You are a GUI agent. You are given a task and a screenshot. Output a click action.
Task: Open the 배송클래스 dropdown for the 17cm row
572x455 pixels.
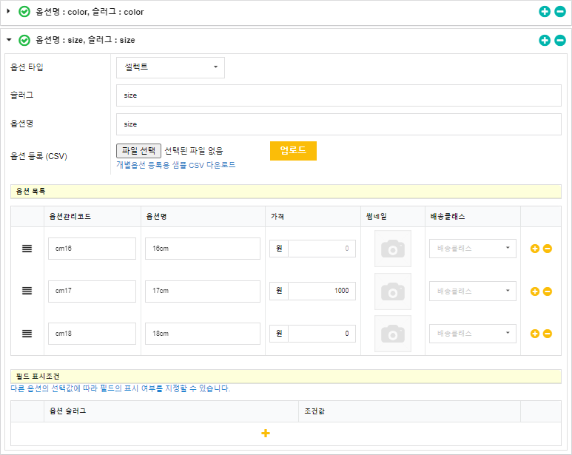tap(472, 291)
